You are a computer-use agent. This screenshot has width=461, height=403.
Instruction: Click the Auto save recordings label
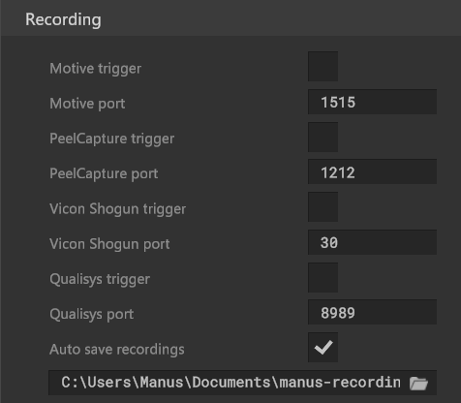click(x=117, y=350)
